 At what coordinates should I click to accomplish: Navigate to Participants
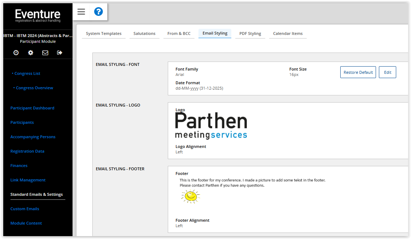(22, 122)
